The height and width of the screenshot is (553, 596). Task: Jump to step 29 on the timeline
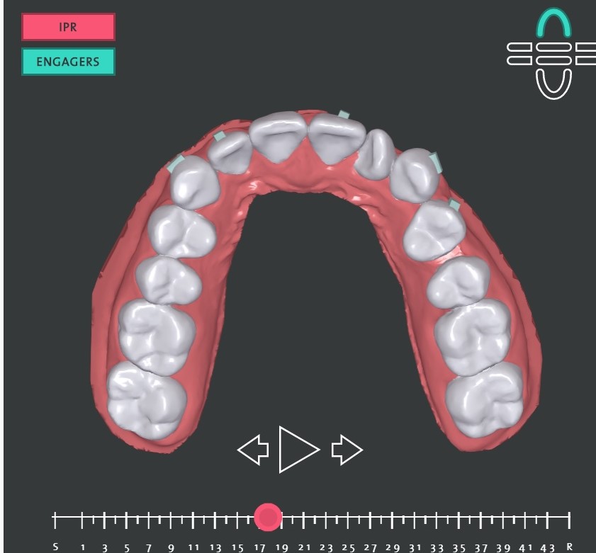pyautogui.click(x=393, y=547)
